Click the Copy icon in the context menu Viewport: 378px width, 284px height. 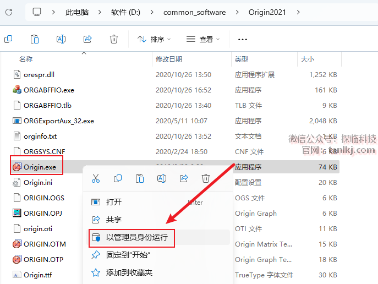coord(118,178)
